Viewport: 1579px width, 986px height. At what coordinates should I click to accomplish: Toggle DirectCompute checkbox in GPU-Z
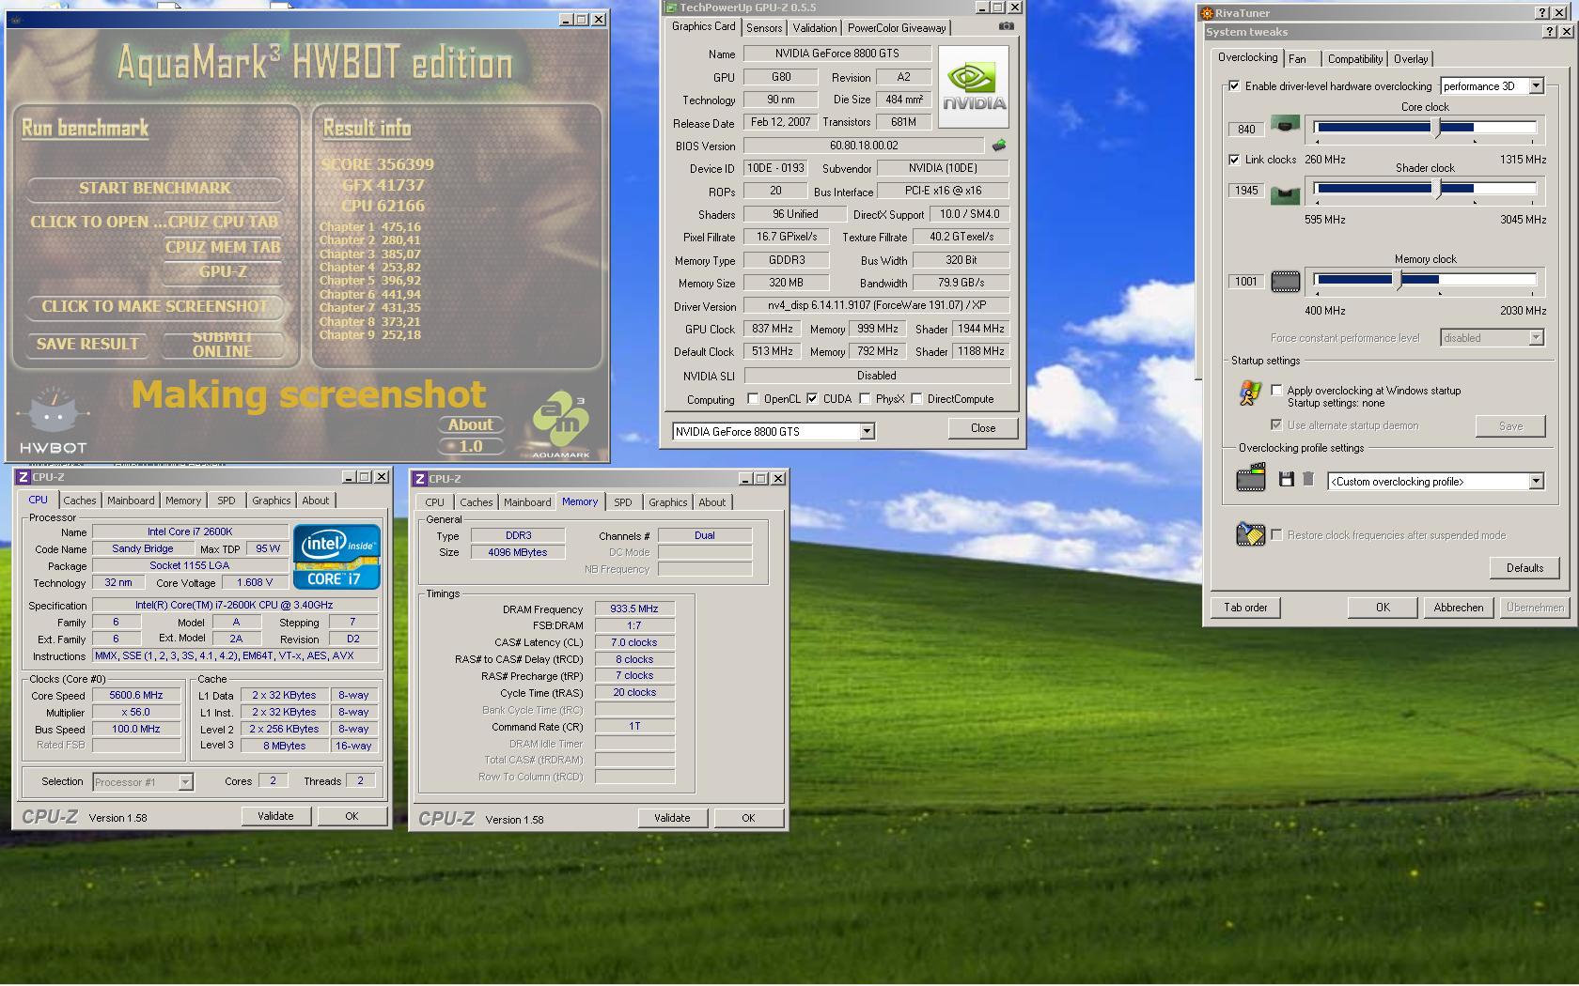click(x=916, y=399)
